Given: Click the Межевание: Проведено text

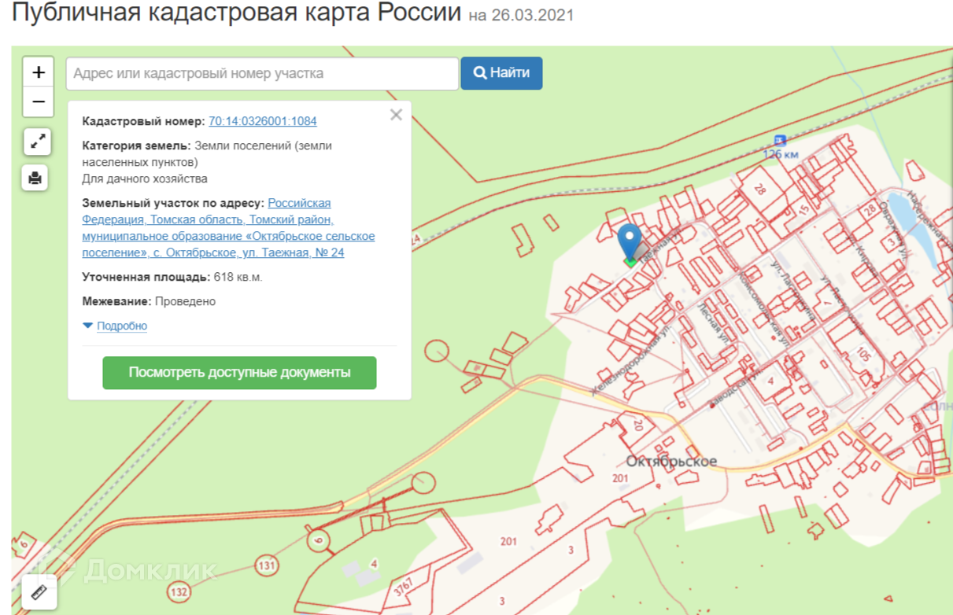Looking at the screenshot, I should tap(149, 301).
